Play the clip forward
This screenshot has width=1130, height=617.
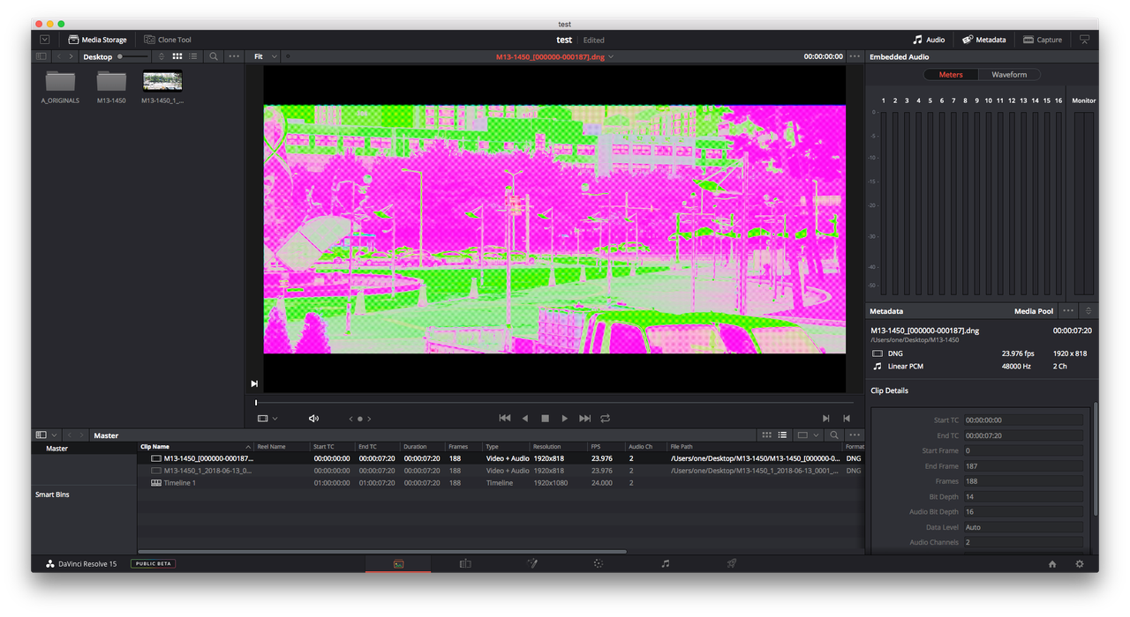click(565, 419)
